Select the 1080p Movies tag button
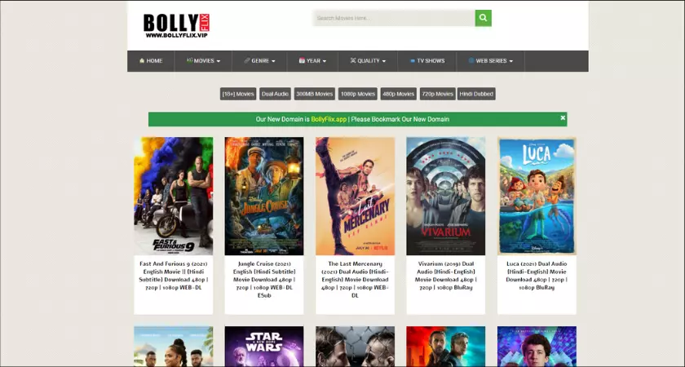This screenshot has height=367, width=685. point(358,94)
